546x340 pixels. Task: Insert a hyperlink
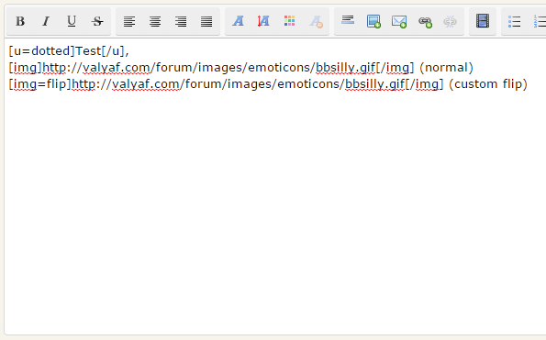tap(425, 22)
